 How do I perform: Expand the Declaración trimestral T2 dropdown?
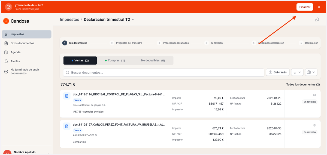click(109, 20)
